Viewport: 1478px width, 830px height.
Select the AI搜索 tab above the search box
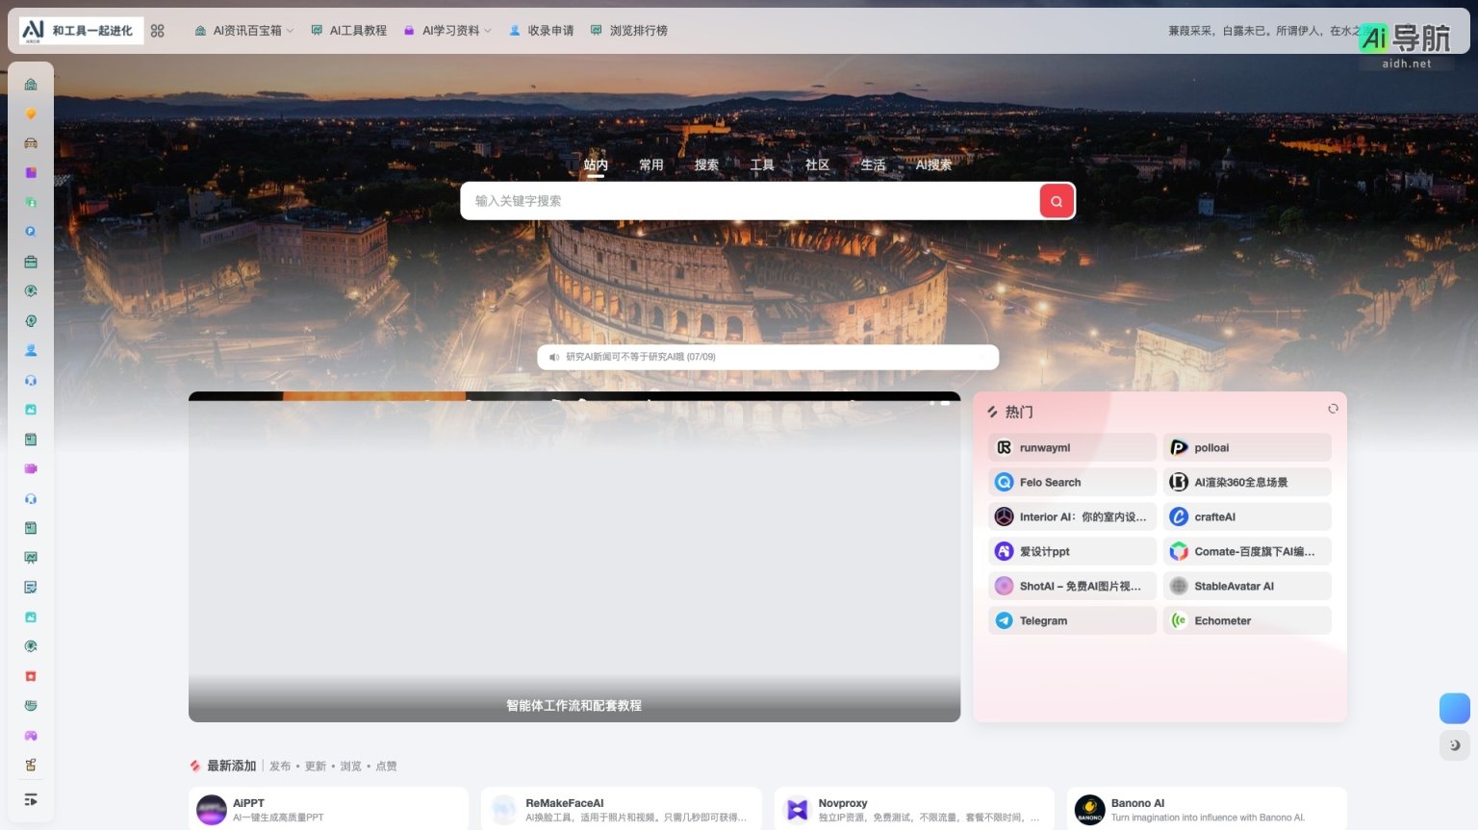932,164
